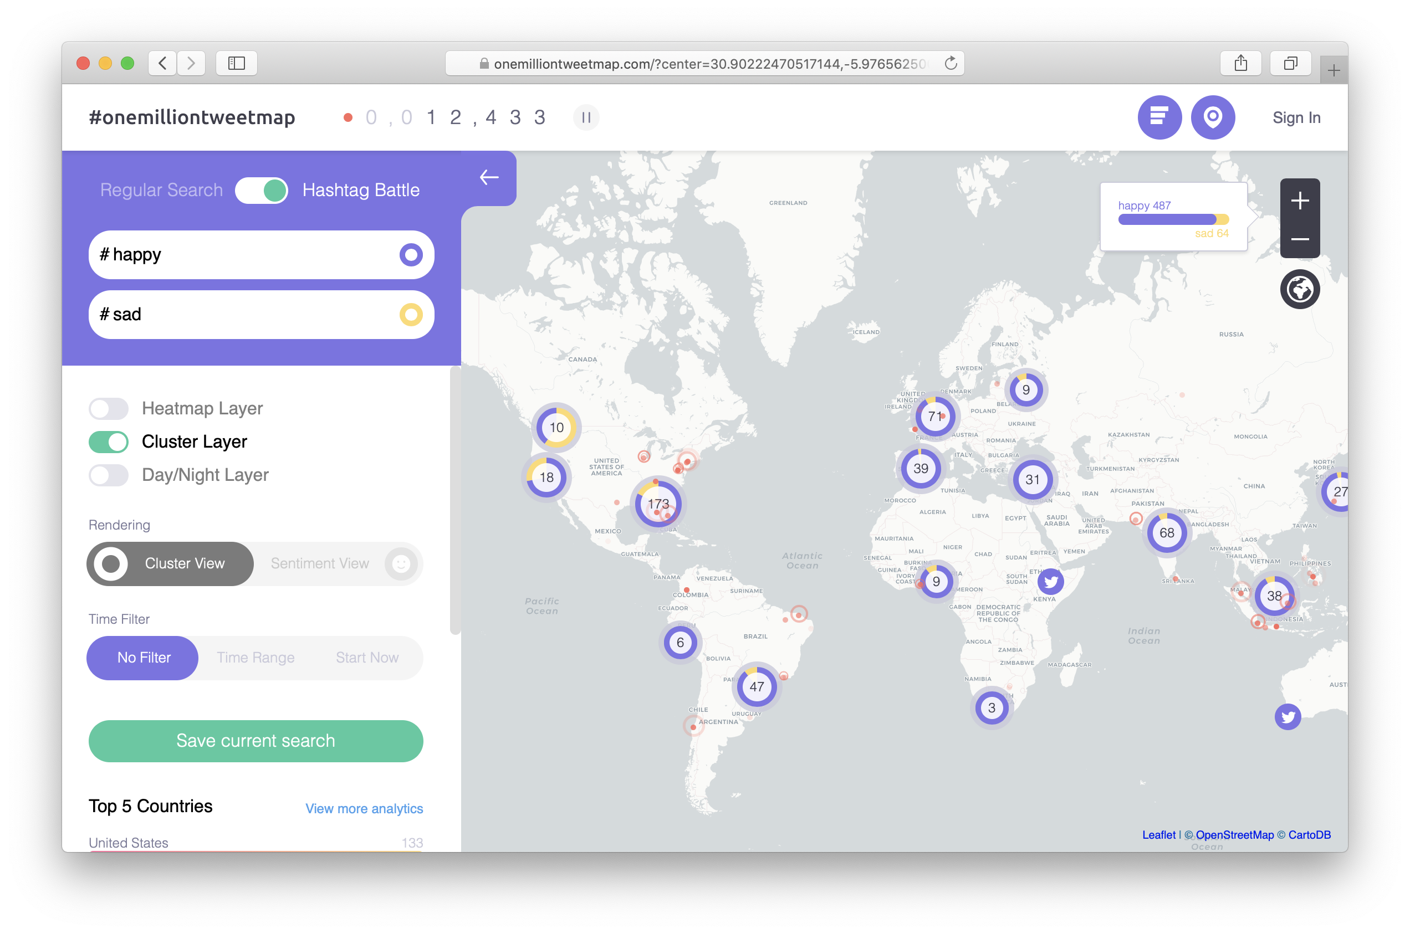Image resolution: width=1410 pixels, height=934 pixels.
Task: Click the 173 cluster over the United States
Action: (x=657, y=504)
